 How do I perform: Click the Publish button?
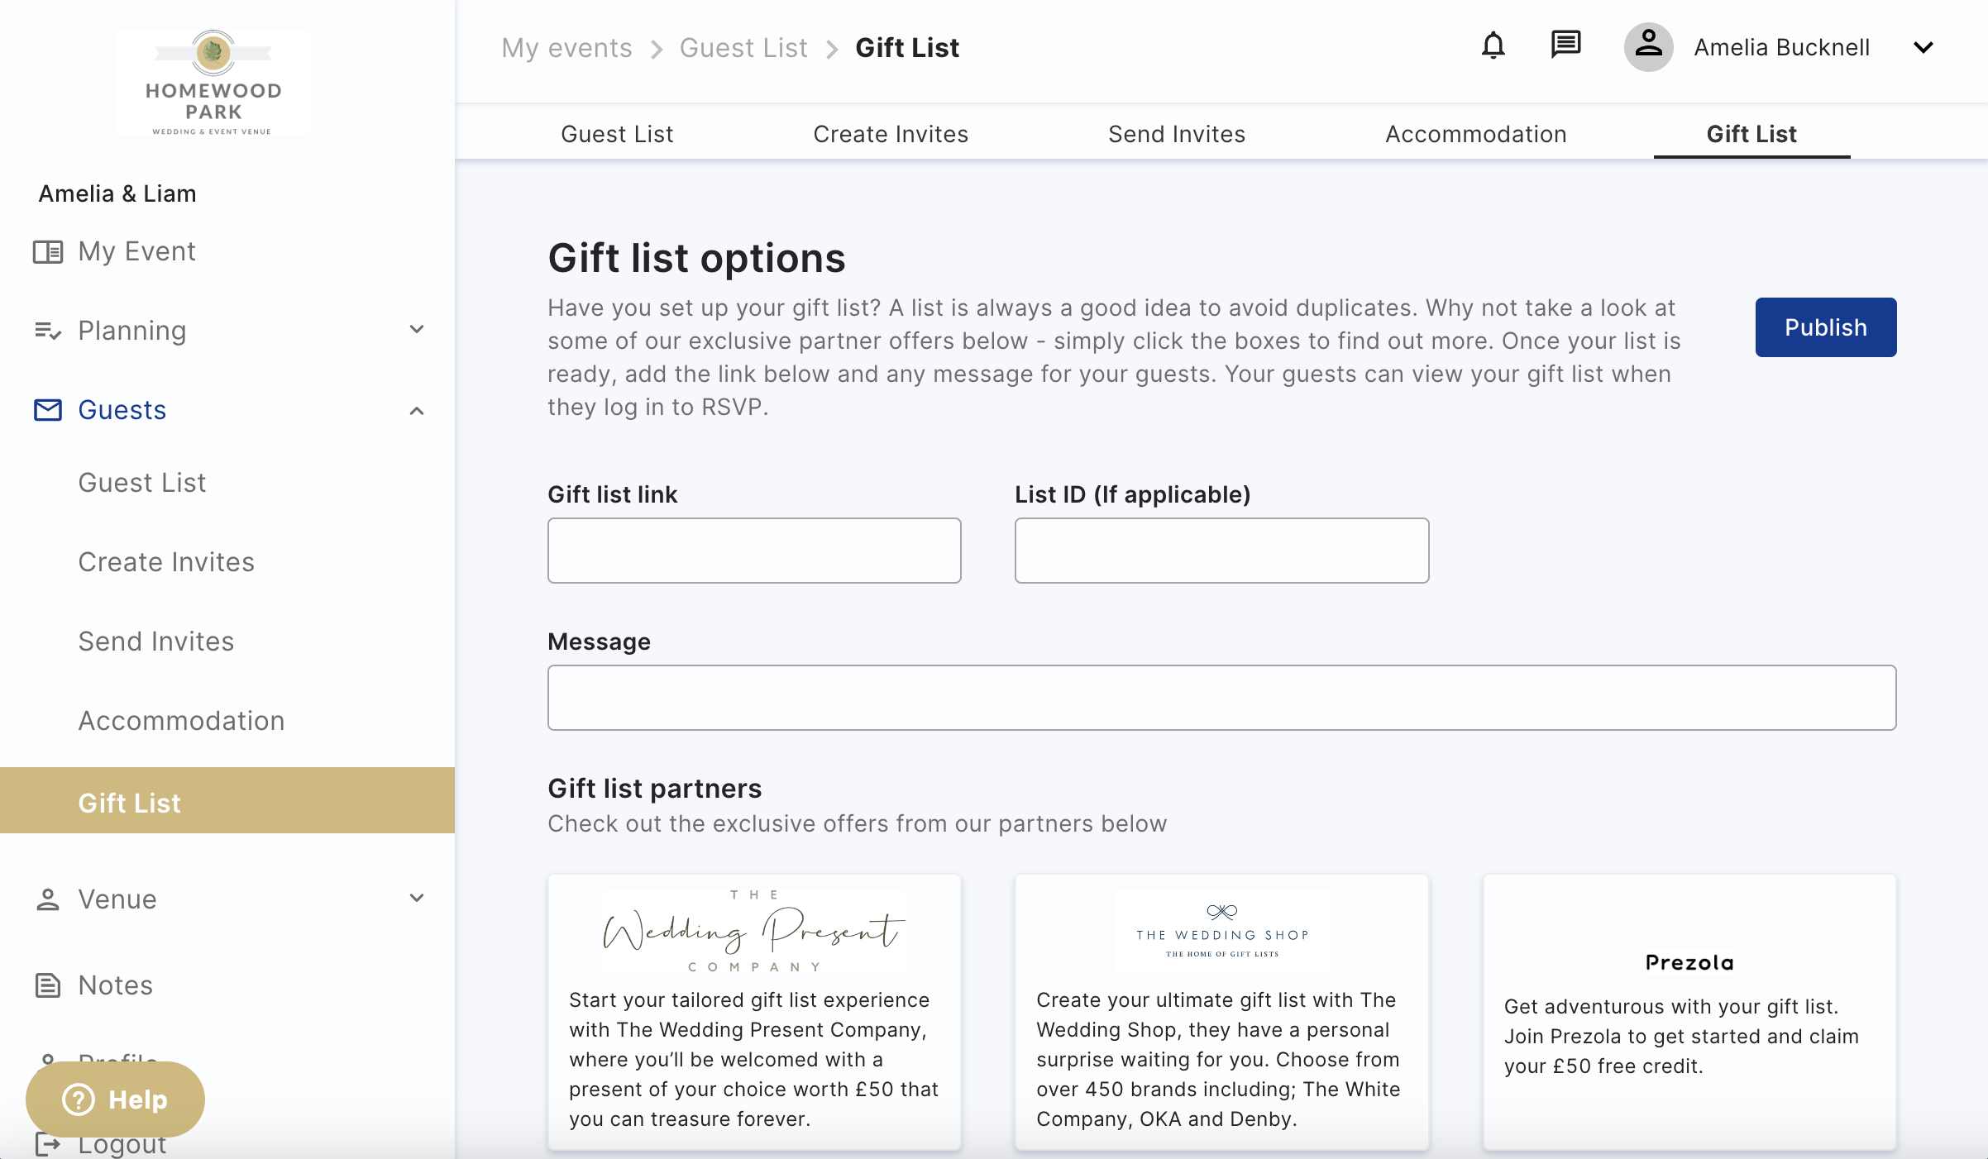click(1826, 327)
